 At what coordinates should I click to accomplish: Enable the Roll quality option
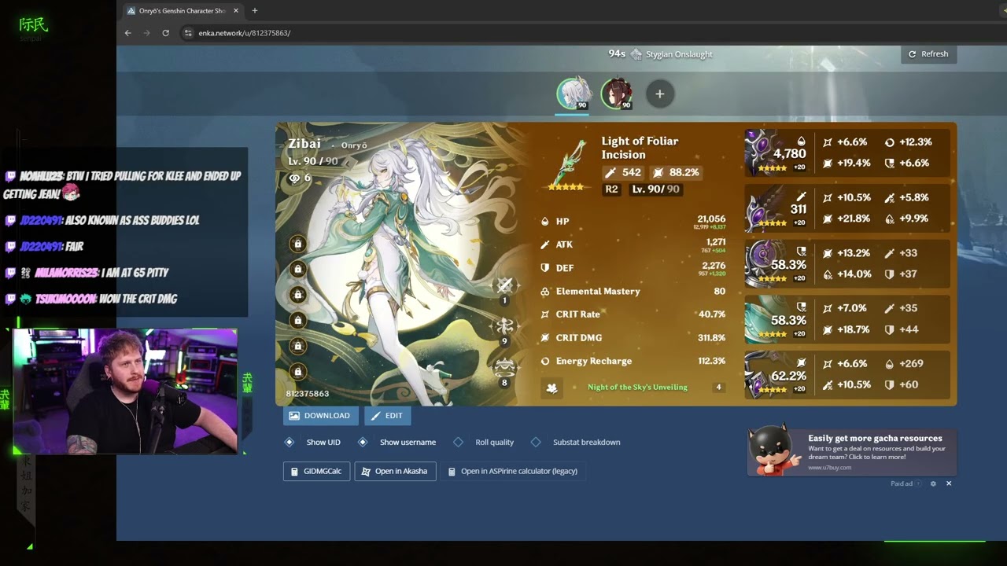coord(484,442)
